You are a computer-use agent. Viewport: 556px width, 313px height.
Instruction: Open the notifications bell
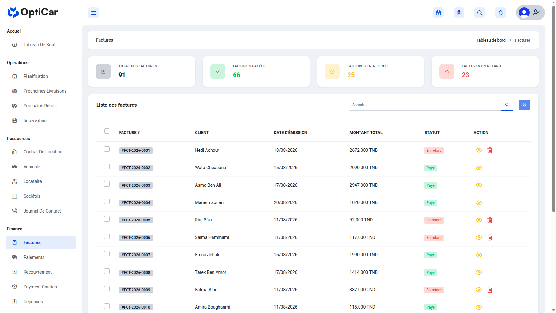[x=501, y=13]
